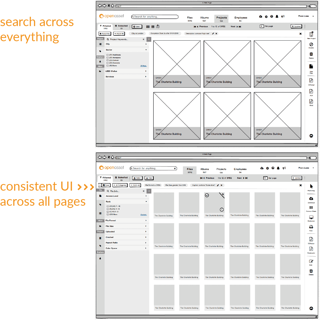This screenshot has height=320, width=320.
Task: Check the Healthcare sector checkbox
Action: click(107, 55)
